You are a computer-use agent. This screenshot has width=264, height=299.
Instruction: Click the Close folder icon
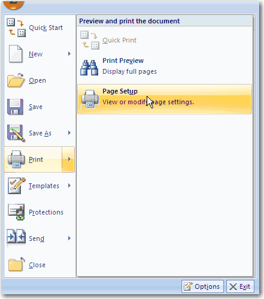[16, 264]
